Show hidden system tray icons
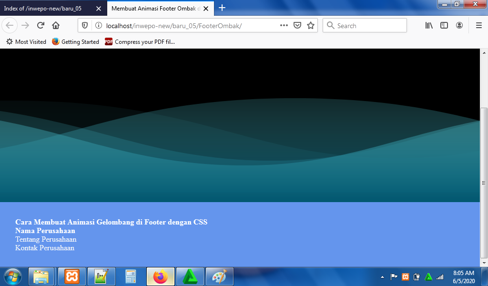488x286 pixels. point(383,276)
